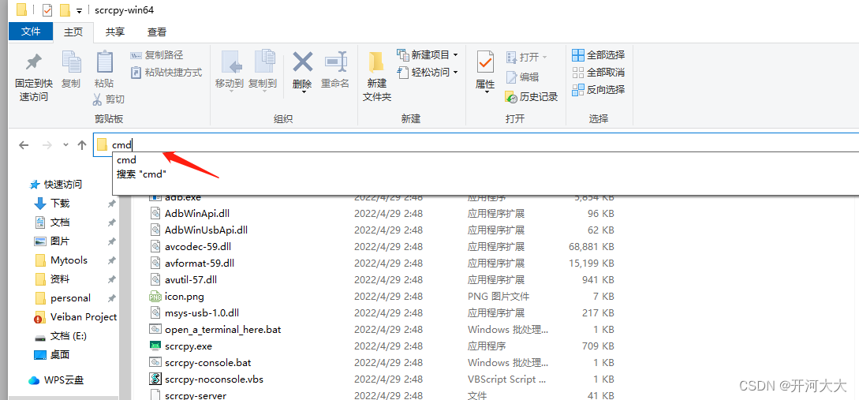
Task: Click the Edit (编辑) ribbon button
Action: [522, 77]
